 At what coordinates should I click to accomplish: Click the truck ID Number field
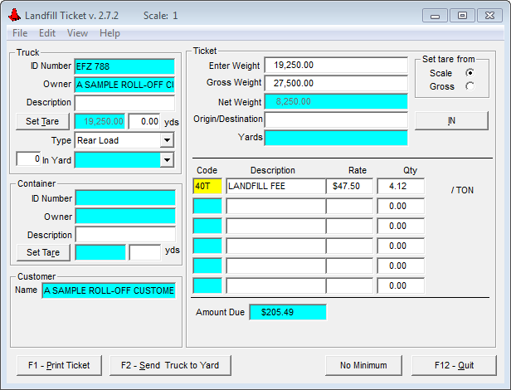(x=124, y=67)
